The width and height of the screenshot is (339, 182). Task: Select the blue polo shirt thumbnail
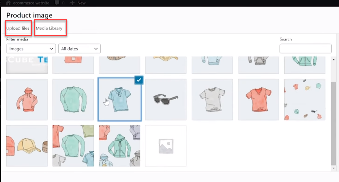pyautogui.click(x=120, y=99)
